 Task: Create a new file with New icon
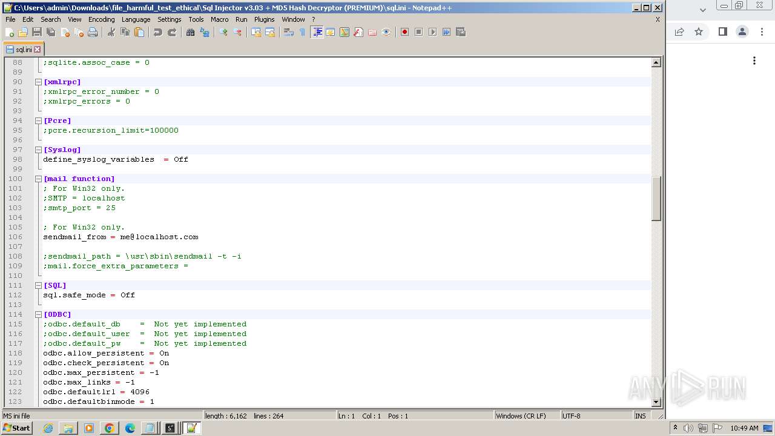10,32
